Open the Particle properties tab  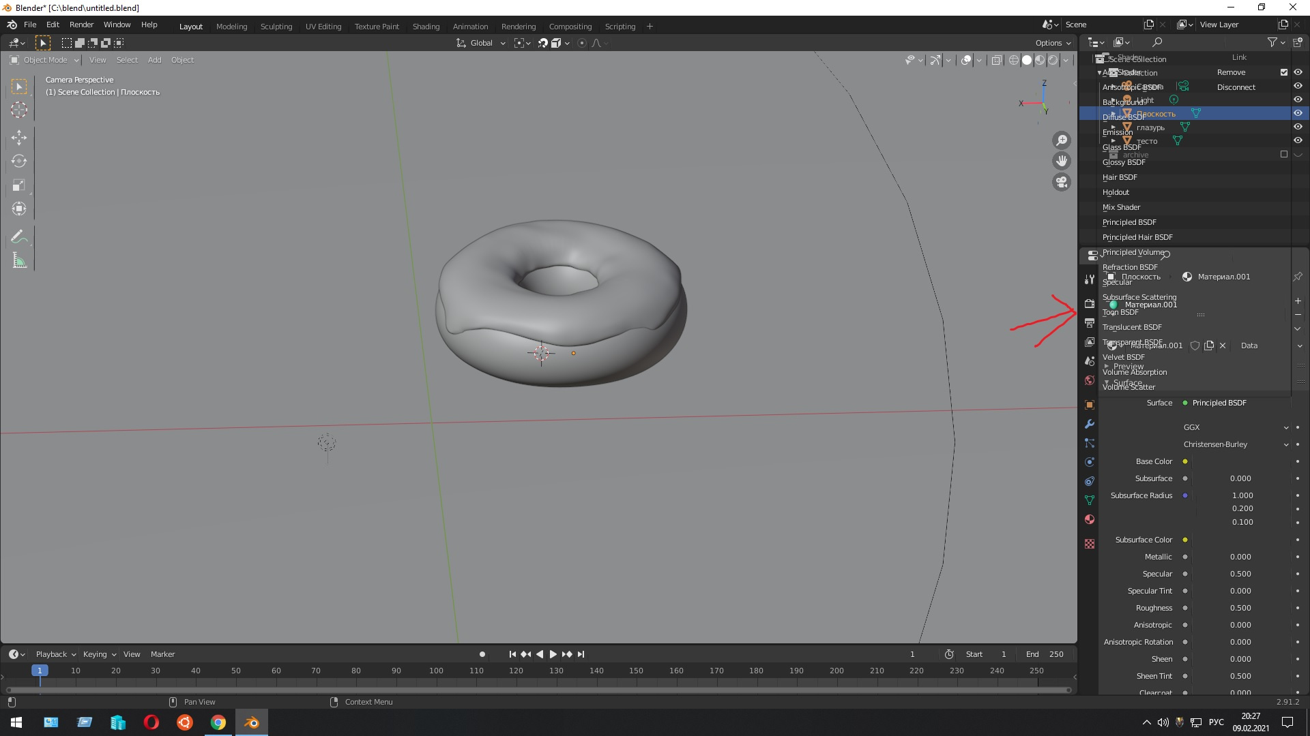point(1090,443)
